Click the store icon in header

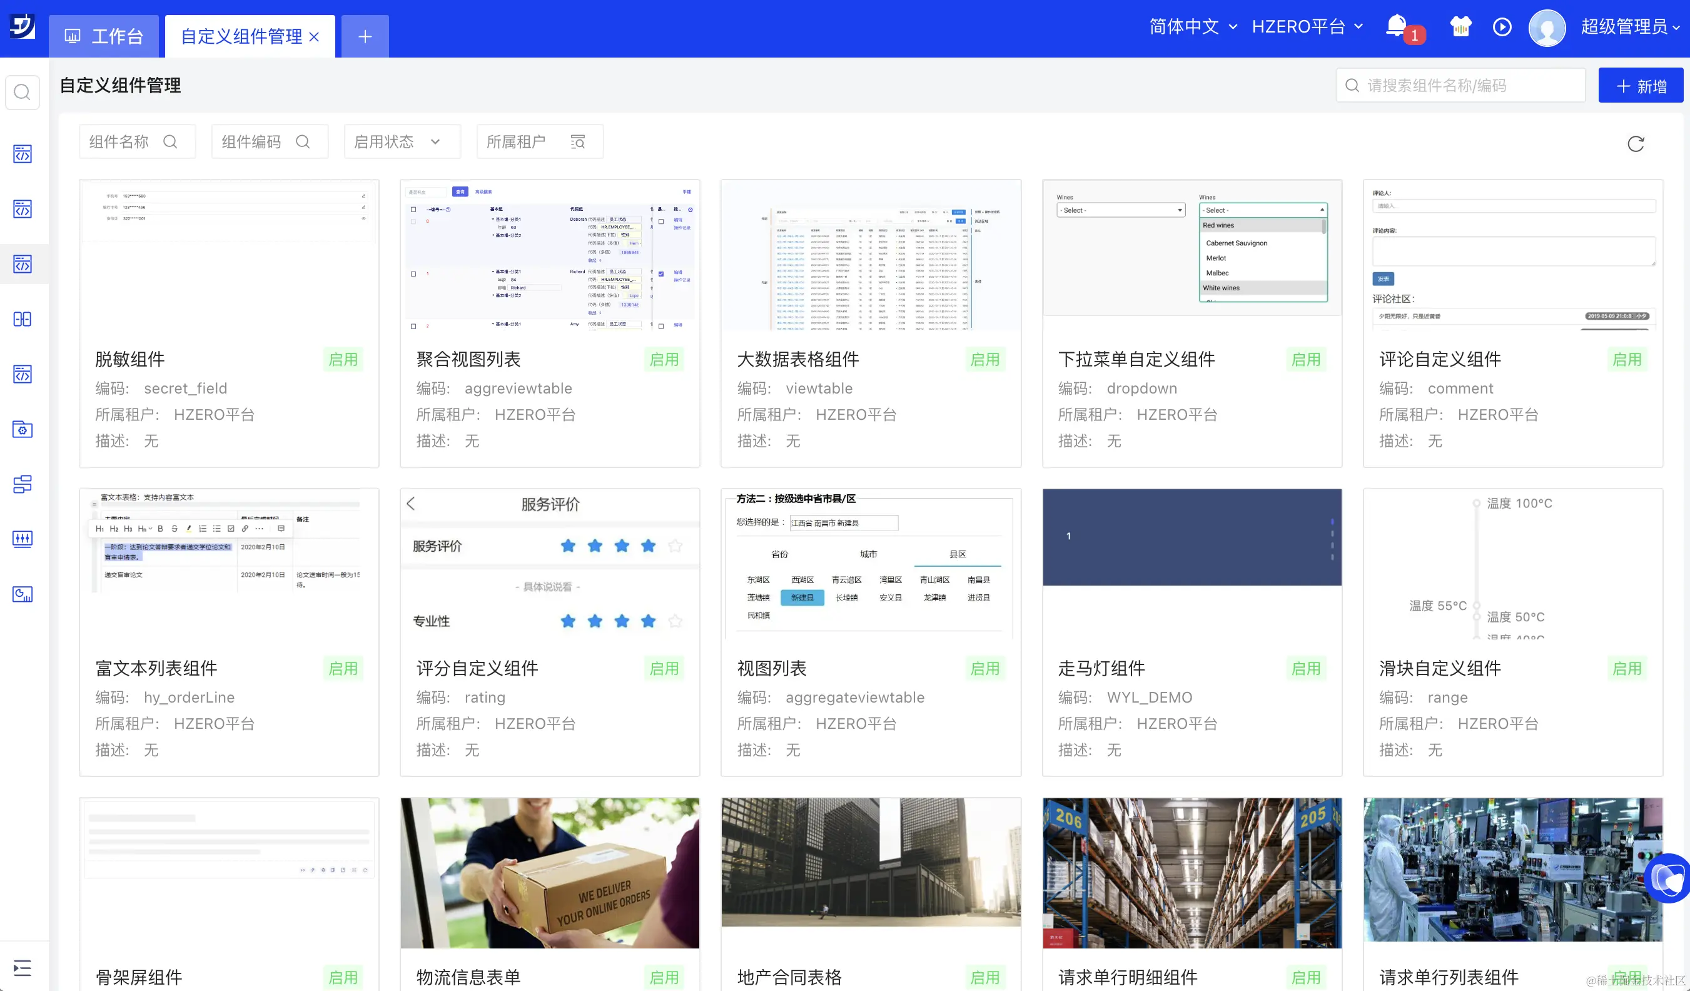coord(1460,27)
